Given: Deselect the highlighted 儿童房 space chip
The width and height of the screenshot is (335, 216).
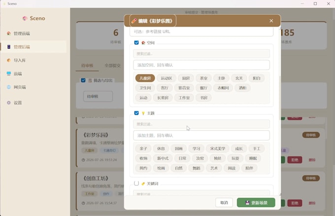Looking at the screenshot, I should pos(145,78).
